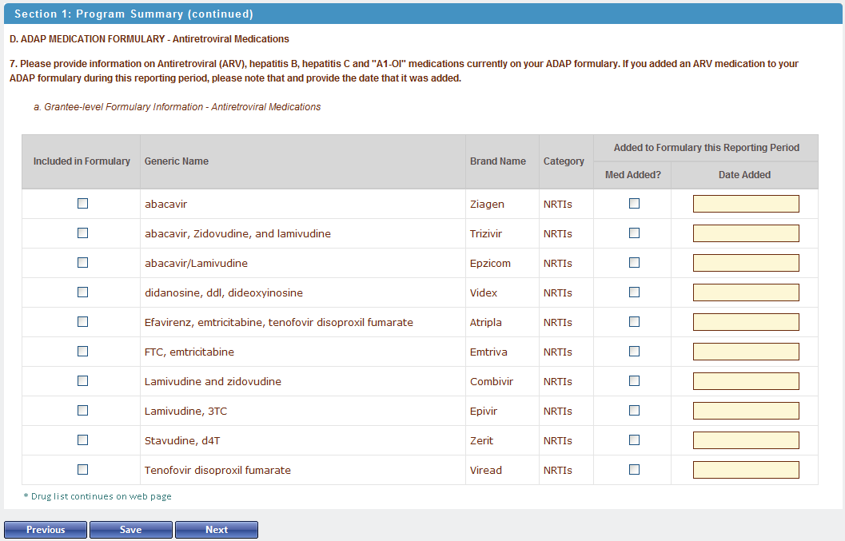Click Date Added box for Trizivir
The height and width of the screenshot is (541, 845).
coord(745,233)
